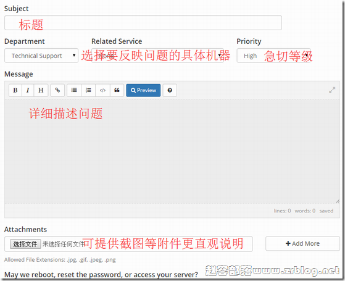The width and height of the screenshot is (345, 281).
Task: Open the Department dropdown
Action: 41,56
